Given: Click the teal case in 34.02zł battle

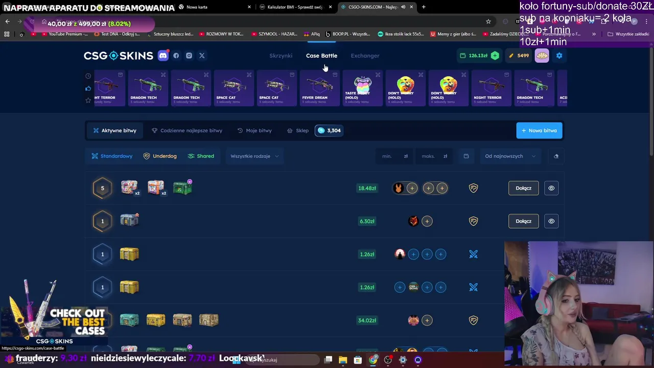Looking at the screenshot, I should tap(129, 320).
